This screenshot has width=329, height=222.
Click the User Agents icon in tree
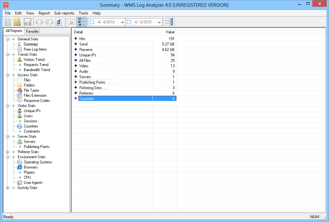[20, 183]
